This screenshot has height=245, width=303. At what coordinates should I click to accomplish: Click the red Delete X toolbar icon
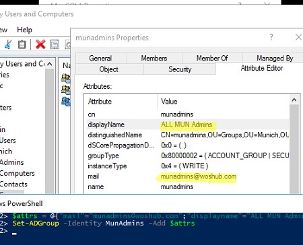tap(40, 44)
